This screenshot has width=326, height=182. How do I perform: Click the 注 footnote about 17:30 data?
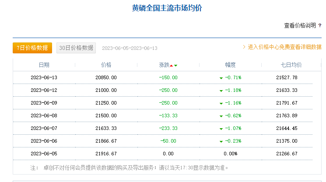pyautogui.click(x=129, y=168)
